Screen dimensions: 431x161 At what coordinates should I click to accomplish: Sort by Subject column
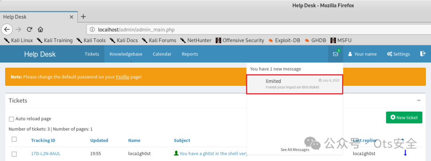click(x=182, y=140)
